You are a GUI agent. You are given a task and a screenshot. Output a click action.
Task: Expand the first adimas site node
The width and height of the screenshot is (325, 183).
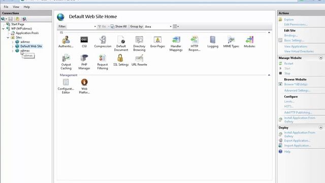[13, 42]
